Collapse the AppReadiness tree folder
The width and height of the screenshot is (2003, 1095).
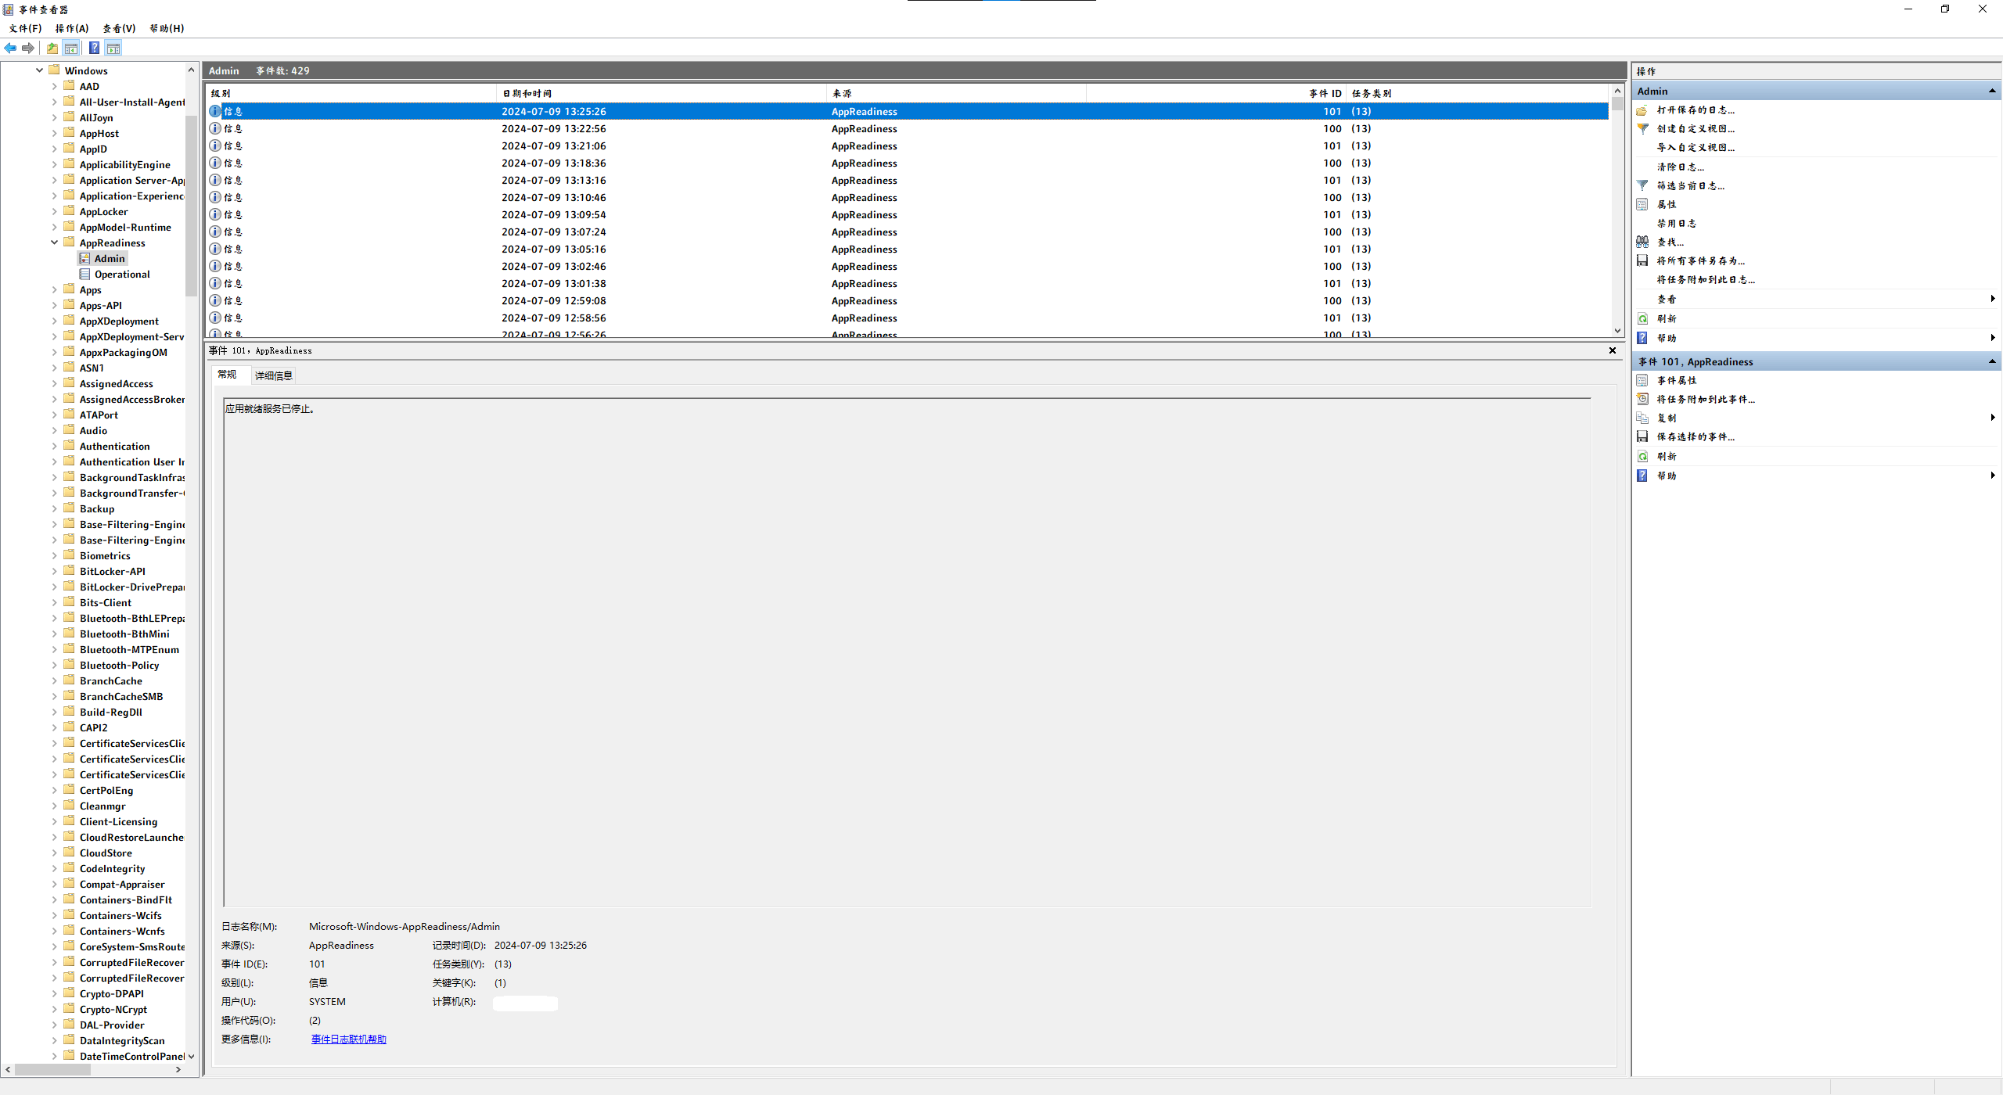[x=55, y=243]
